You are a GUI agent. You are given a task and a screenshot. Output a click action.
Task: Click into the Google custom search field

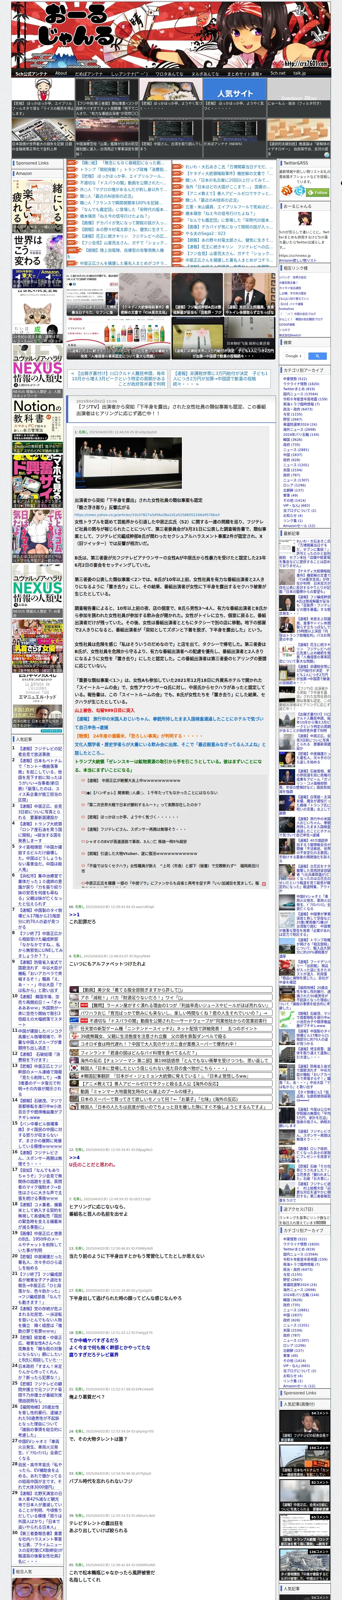[x=294, y=356]
